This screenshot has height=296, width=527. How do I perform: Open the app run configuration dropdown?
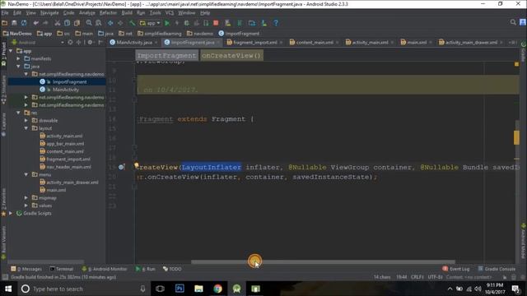click(150, 23)
